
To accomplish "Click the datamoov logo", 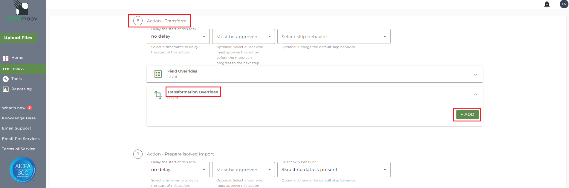I will coord(22,11).
